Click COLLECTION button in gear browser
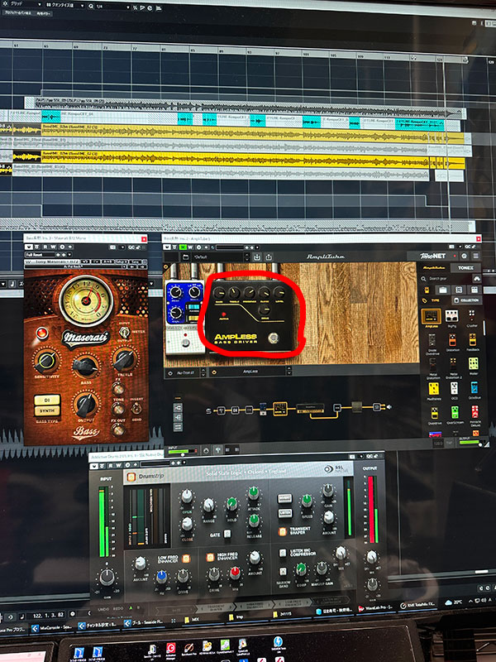496x662 pixels. tap(466, 300)
